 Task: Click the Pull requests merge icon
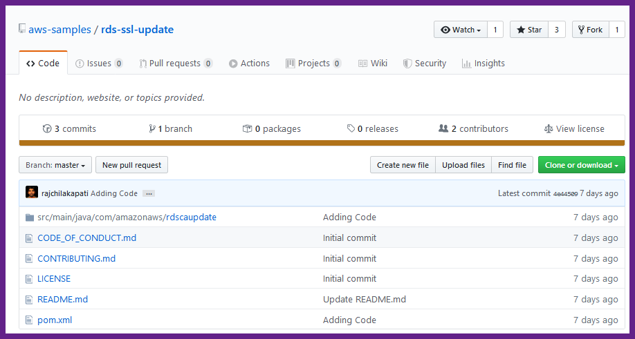click(x=143, y=64)
